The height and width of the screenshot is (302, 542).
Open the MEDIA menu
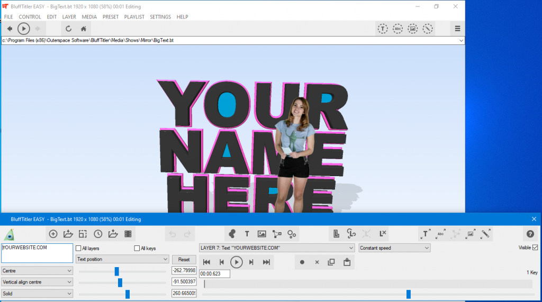tap(89, 17)
